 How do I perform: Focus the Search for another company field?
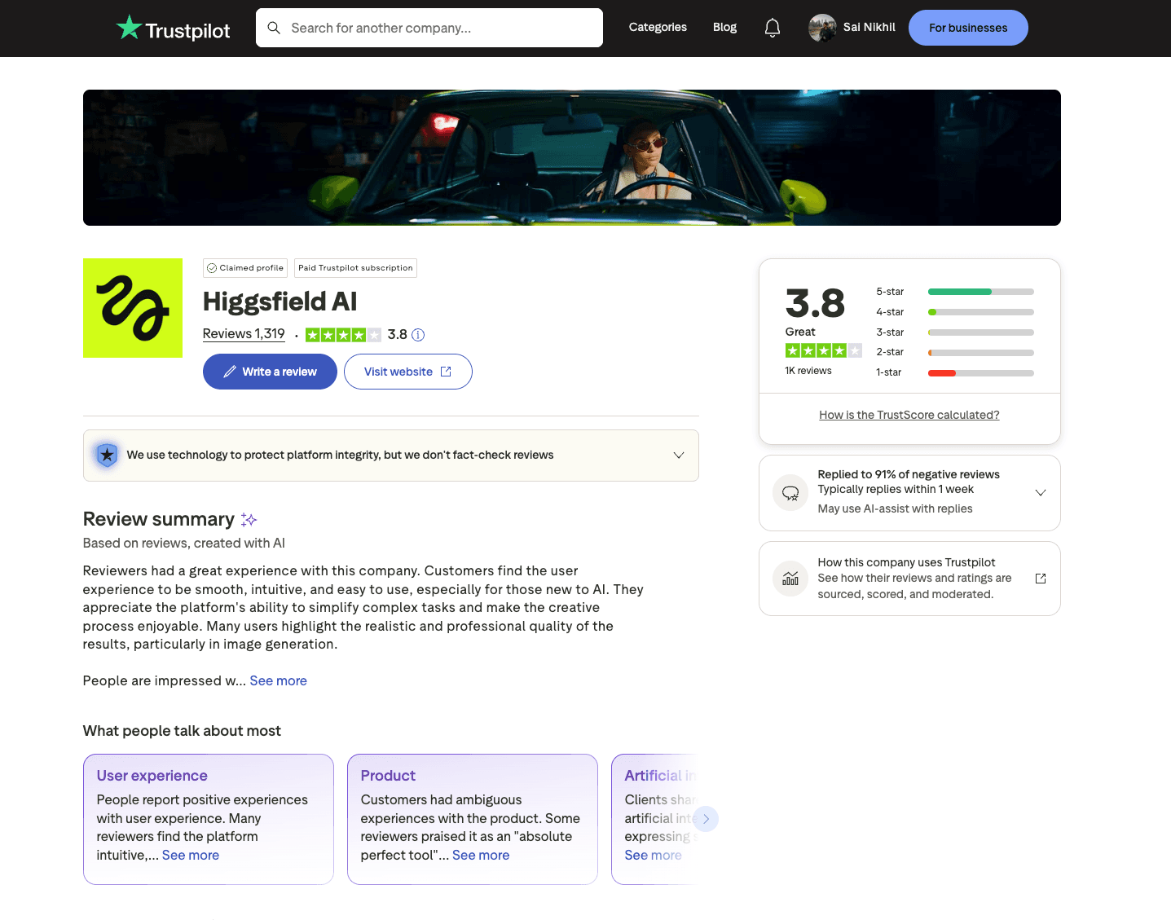429,28
